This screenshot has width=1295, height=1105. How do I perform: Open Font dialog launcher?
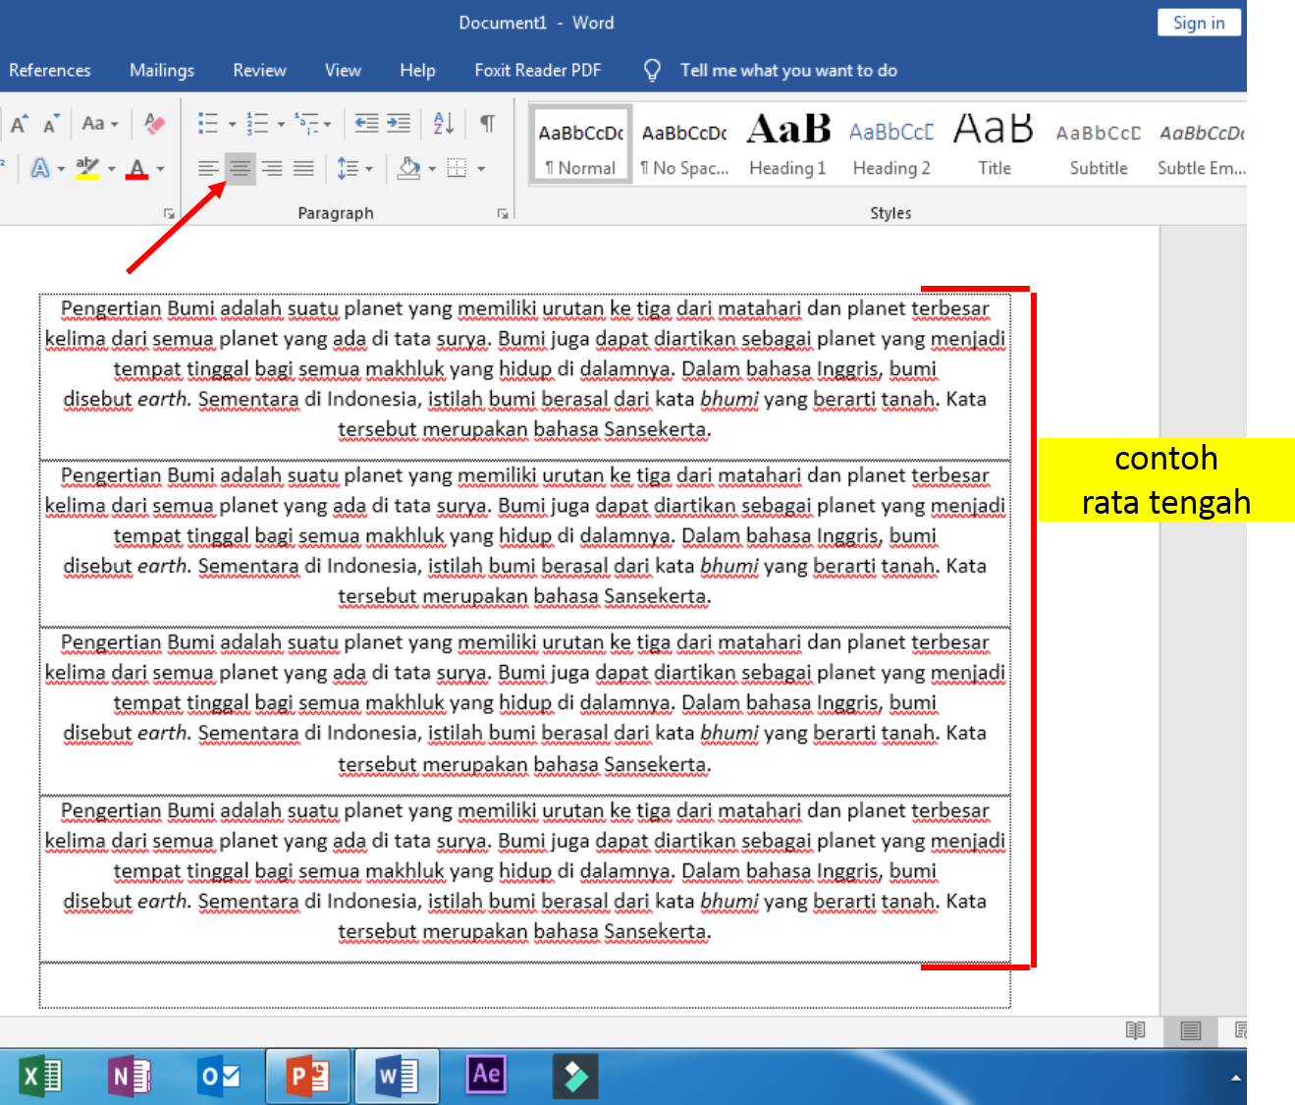tap(169, 213)
